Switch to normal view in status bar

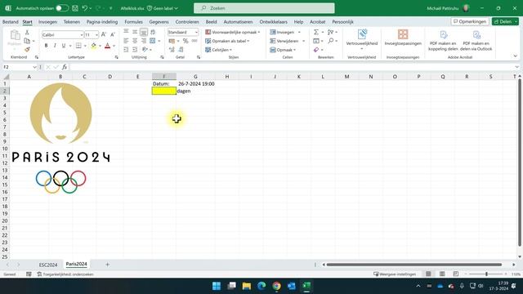tap(428, 274)
